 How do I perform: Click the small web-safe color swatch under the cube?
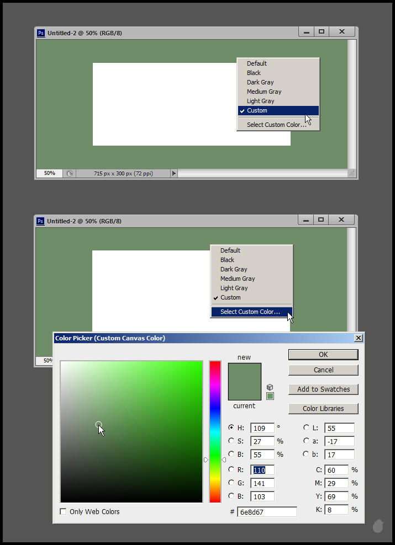[x=270, y=396]
